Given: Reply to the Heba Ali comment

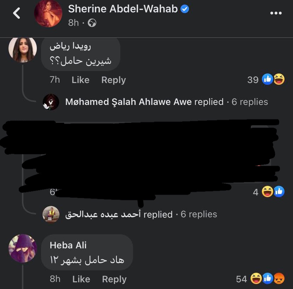Looking at the screenshot, I should pos(114,279).
